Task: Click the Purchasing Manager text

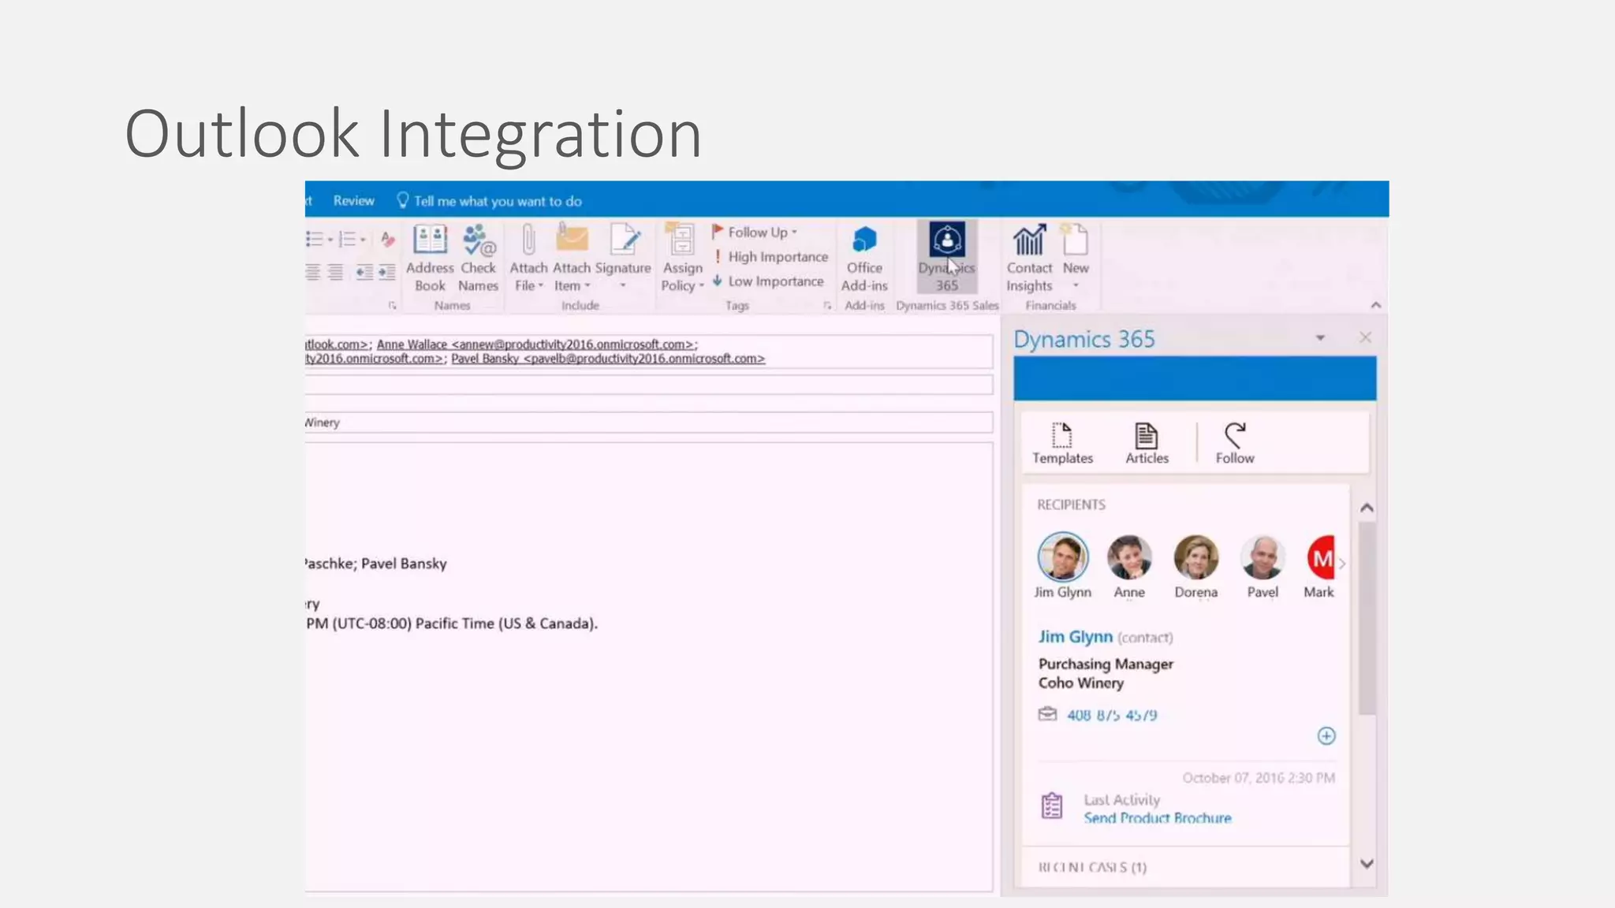Action: point(1106,664)
